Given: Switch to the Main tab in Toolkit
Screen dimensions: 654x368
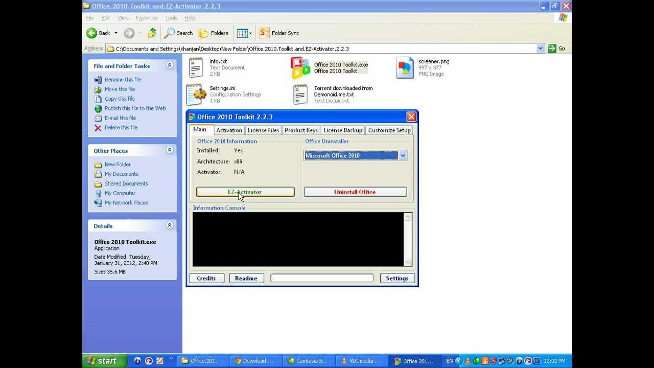Looking at the screenshot, I should coord(200,129).
